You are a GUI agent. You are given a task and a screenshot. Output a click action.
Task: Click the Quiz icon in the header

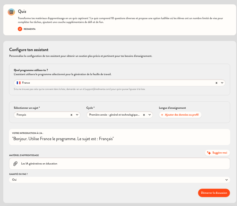click(11, 12)
